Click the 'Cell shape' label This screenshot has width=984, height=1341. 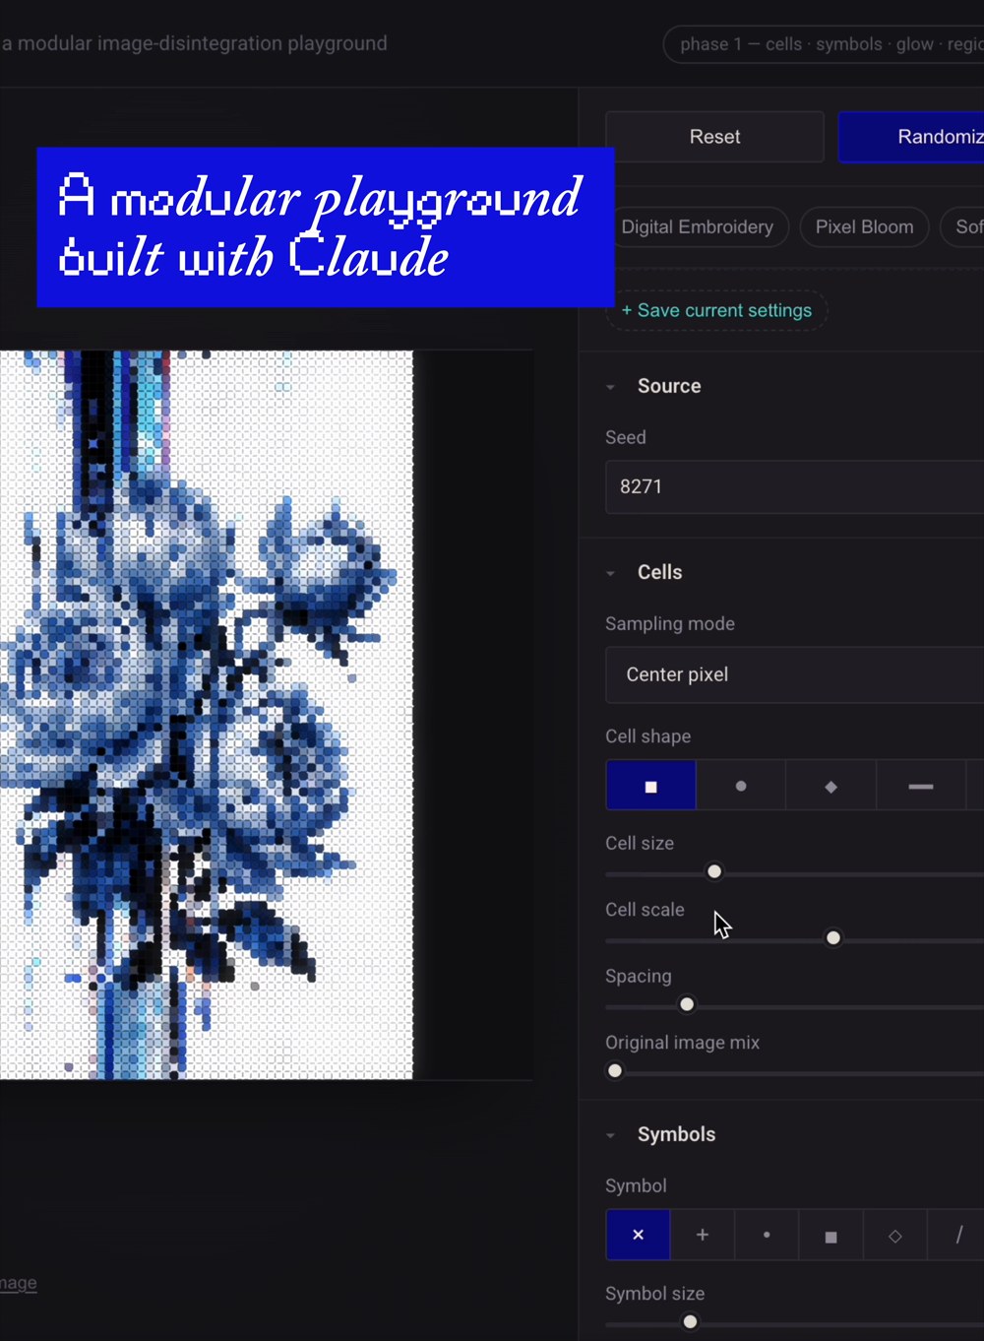[647, 736]
